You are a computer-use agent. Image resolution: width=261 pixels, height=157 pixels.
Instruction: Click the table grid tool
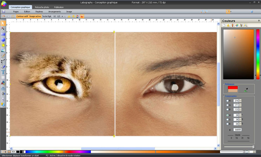3,77
